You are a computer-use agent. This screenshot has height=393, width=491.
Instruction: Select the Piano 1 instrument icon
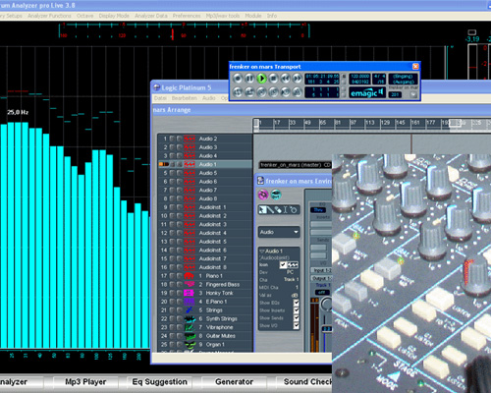click(x=190, y=276)
